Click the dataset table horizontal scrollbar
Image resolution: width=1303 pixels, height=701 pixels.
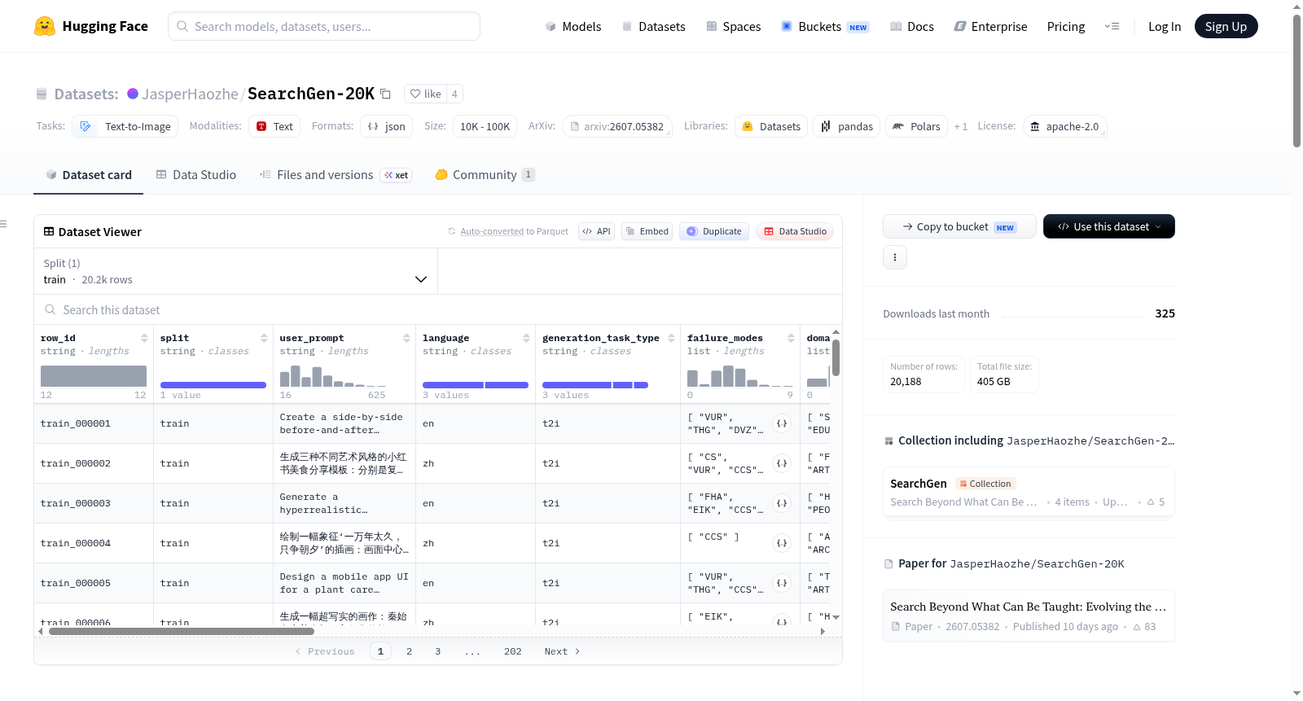click(182, 631)
